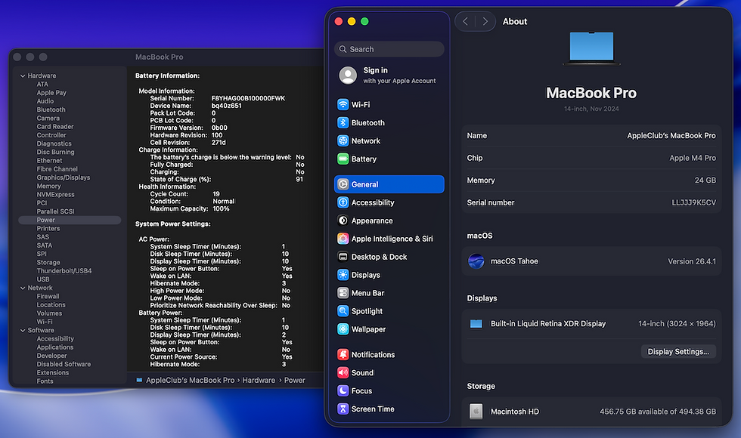This screenshot has height=438, width=741.
Task: Select Thunderbolt/USB4 in the hardware tree
Action: [64, 271]
